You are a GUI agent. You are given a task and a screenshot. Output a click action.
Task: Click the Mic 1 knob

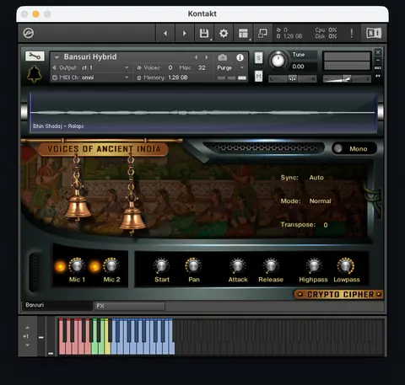(x=77, y=265)
